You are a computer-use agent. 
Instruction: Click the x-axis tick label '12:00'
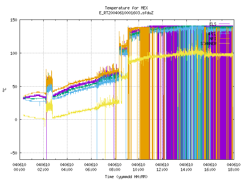(162, 169)
